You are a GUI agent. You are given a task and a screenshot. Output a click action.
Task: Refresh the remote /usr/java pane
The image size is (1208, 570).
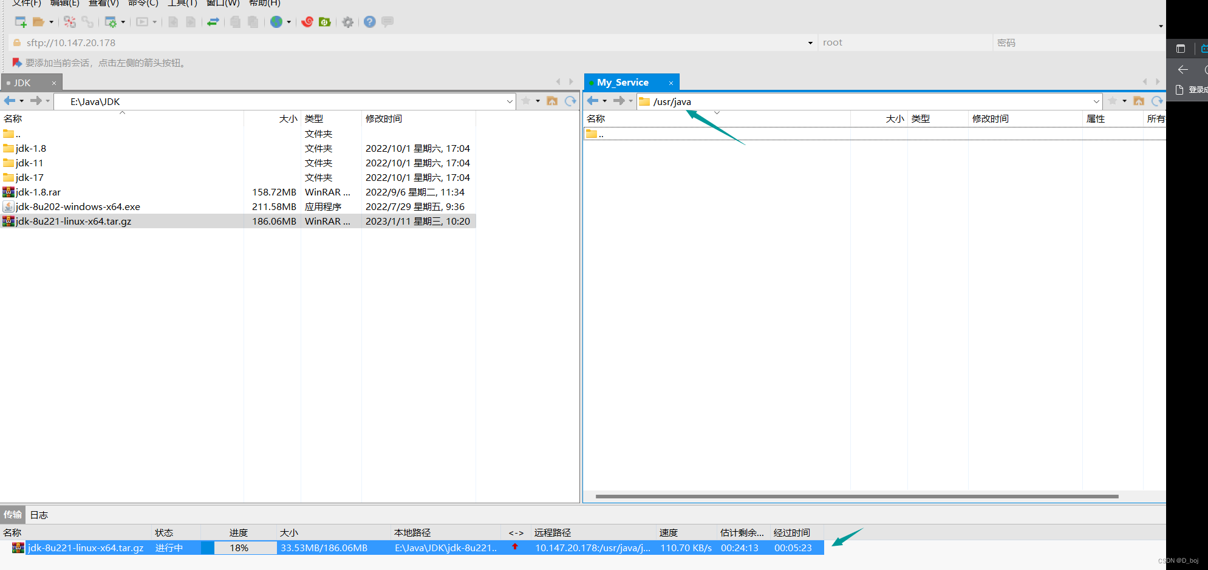(x=1157, y=101)
